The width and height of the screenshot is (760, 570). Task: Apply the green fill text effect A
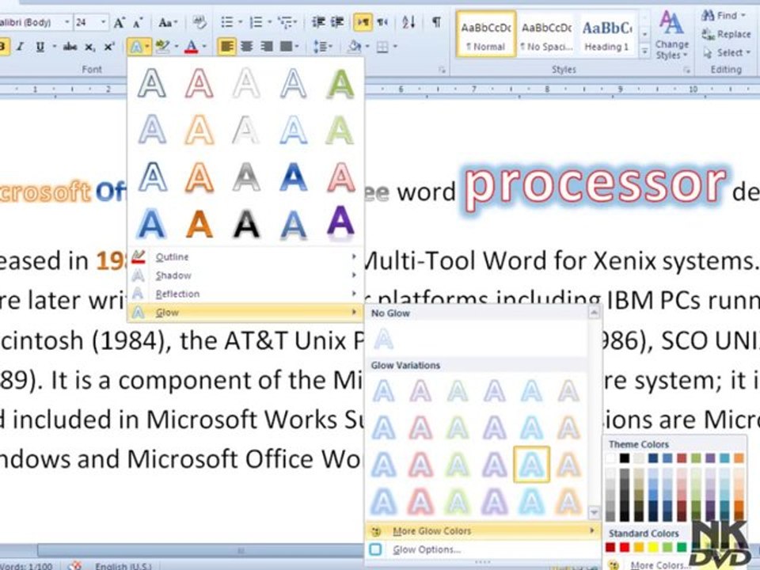(340, 83)
